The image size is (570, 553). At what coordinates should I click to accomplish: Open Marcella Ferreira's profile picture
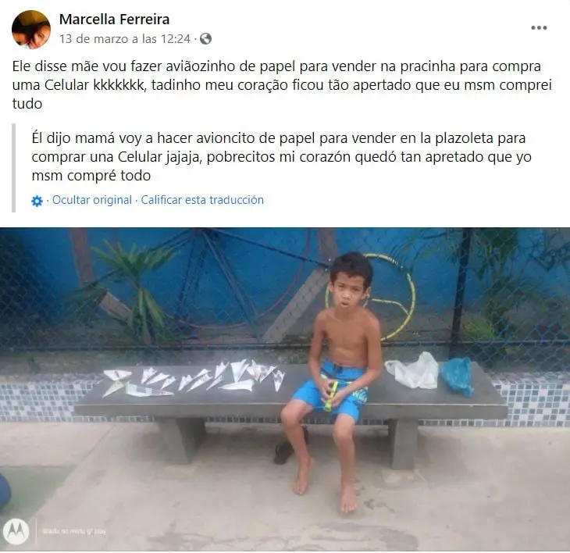pos(31,30)
